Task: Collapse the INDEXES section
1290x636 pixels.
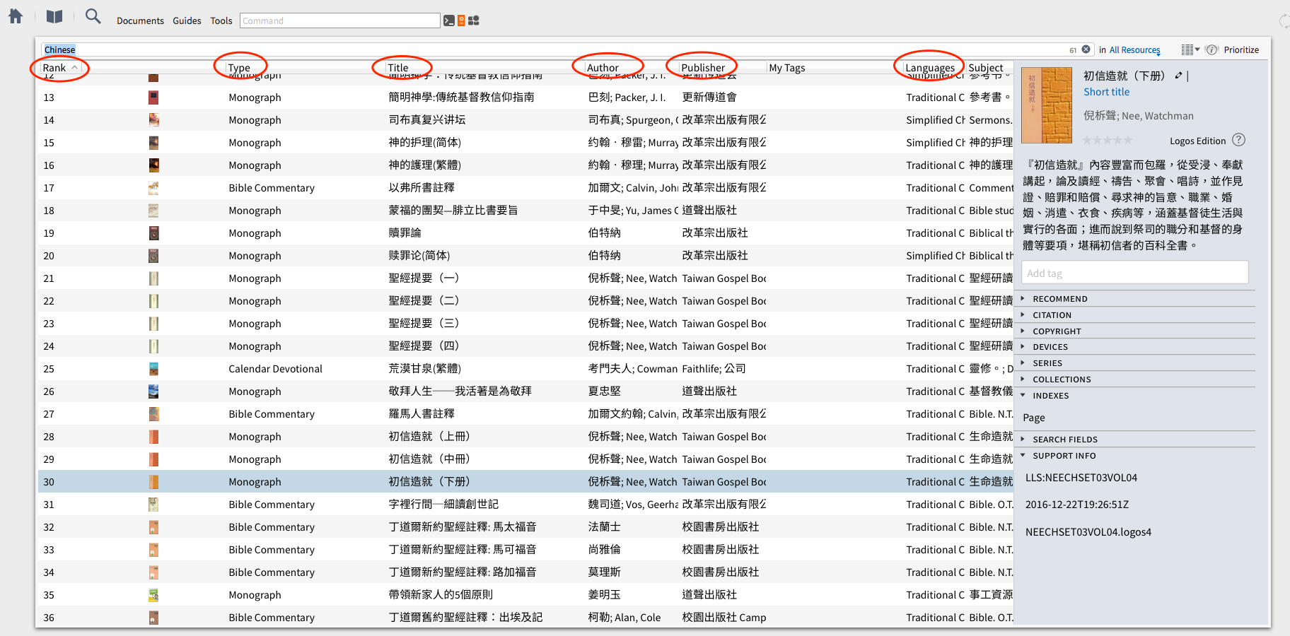Action: pyautogui.click(x=1050, y=396)
